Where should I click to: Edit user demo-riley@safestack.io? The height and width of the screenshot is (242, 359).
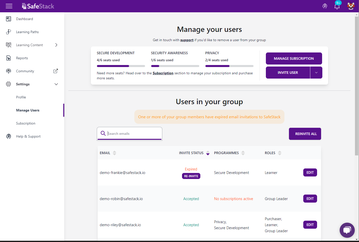[x=310, y=225]
